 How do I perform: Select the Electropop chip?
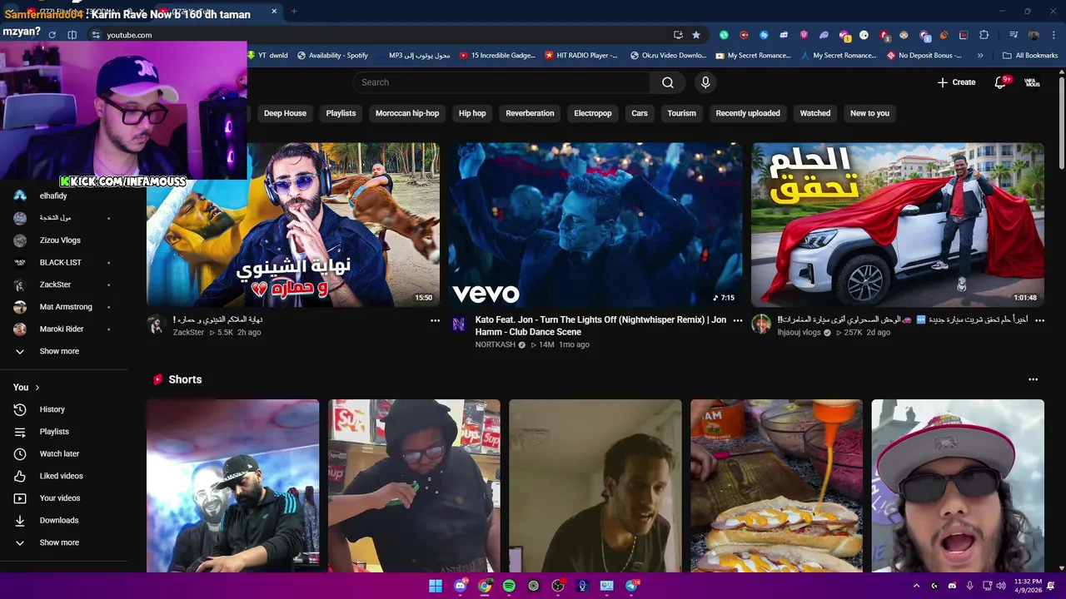coord(592,113)
